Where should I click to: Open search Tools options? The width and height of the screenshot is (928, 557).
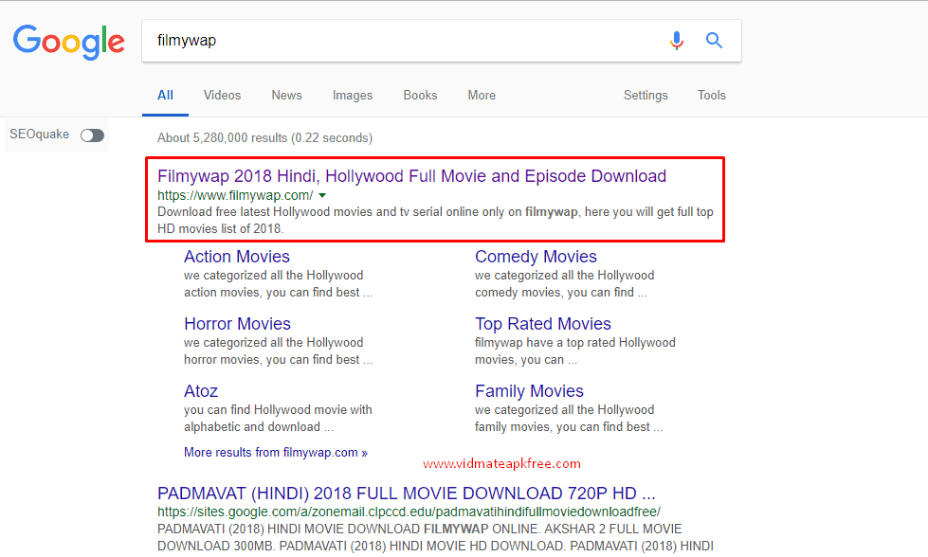tap(711, 95)
